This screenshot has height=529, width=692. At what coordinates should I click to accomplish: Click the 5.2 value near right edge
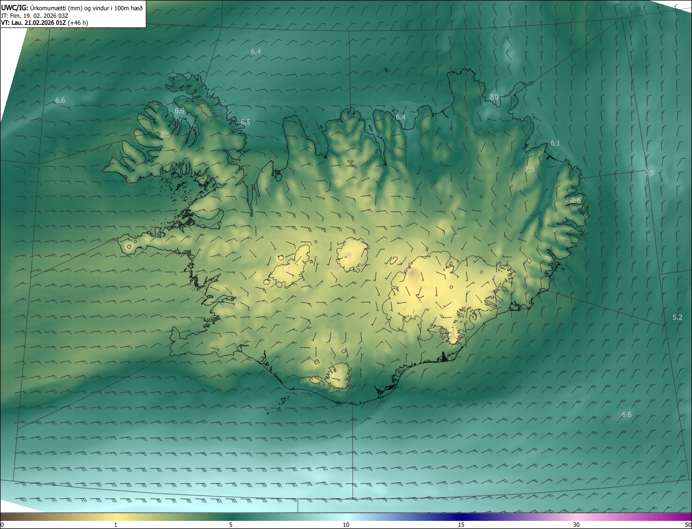coord(677,317)
